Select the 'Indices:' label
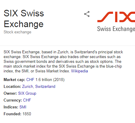The width and height of the screenshot is (135, 123). coord(11,107)
